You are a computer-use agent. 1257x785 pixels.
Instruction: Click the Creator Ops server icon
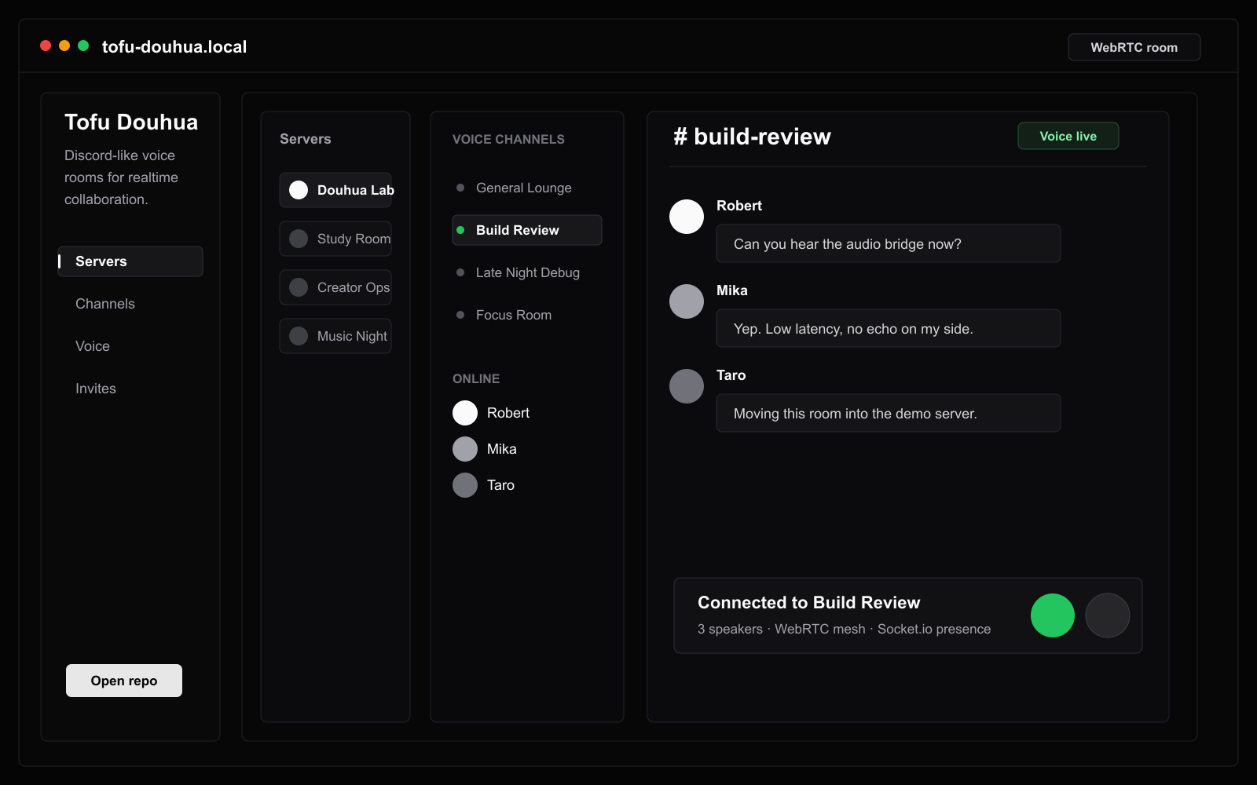coord(299,287)
